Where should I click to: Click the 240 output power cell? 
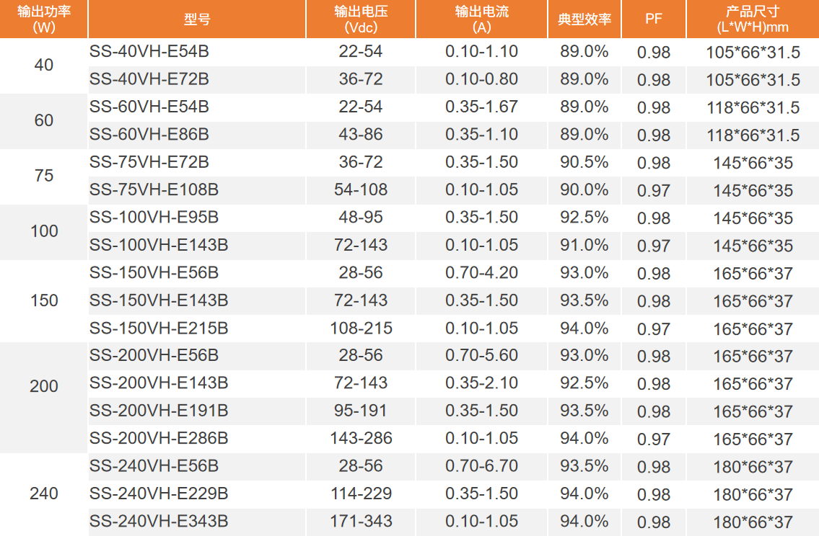click(x=44, y=494)
